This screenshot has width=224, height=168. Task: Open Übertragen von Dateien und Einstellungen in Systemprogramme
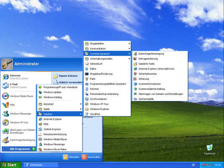tap(160, 94)
